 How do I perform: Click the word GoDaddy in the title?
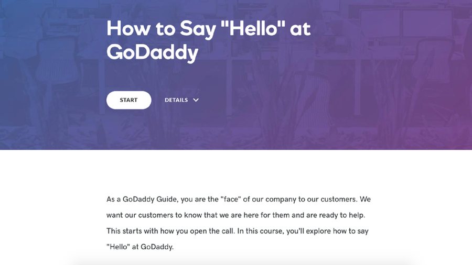(152, 53)
